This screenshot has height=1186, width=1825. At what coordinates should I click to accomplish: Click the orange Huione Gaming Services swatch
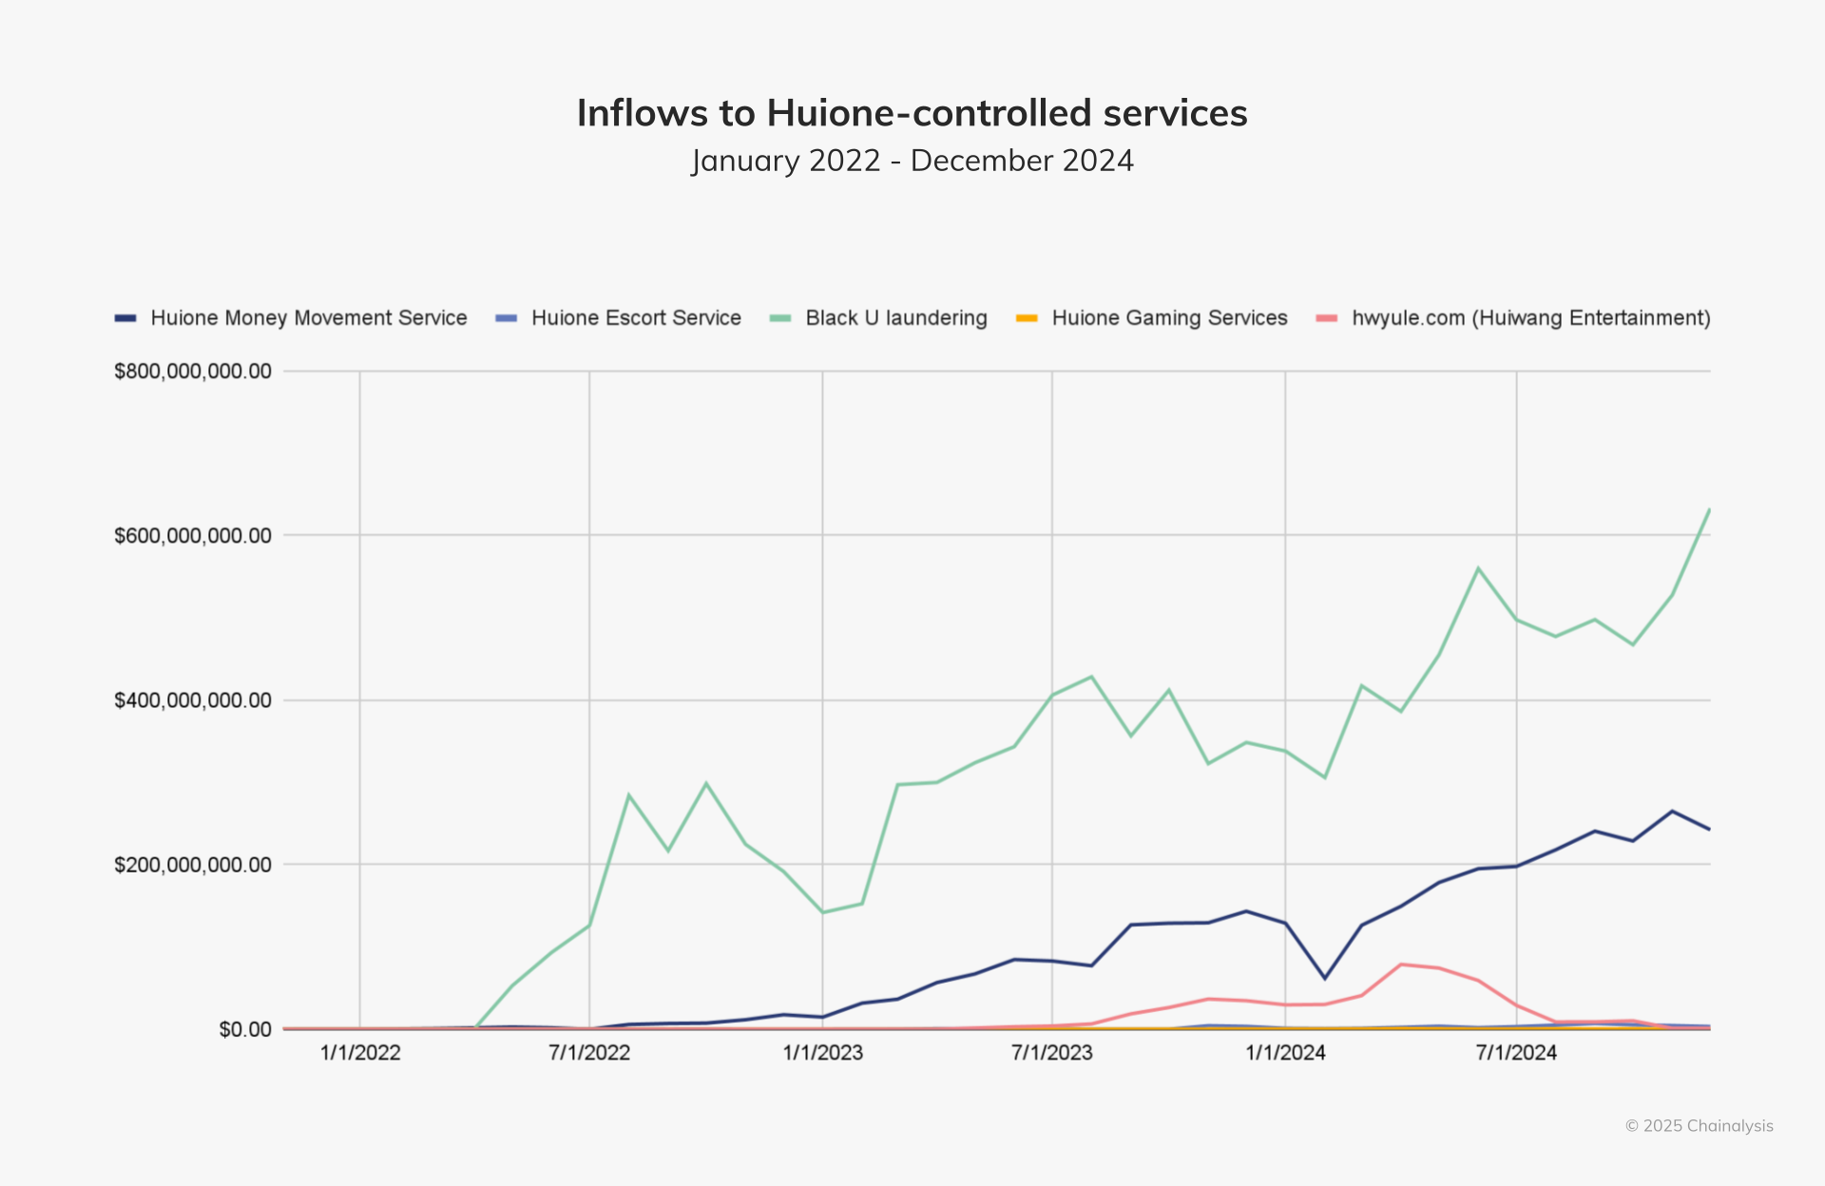(1027, 318)
